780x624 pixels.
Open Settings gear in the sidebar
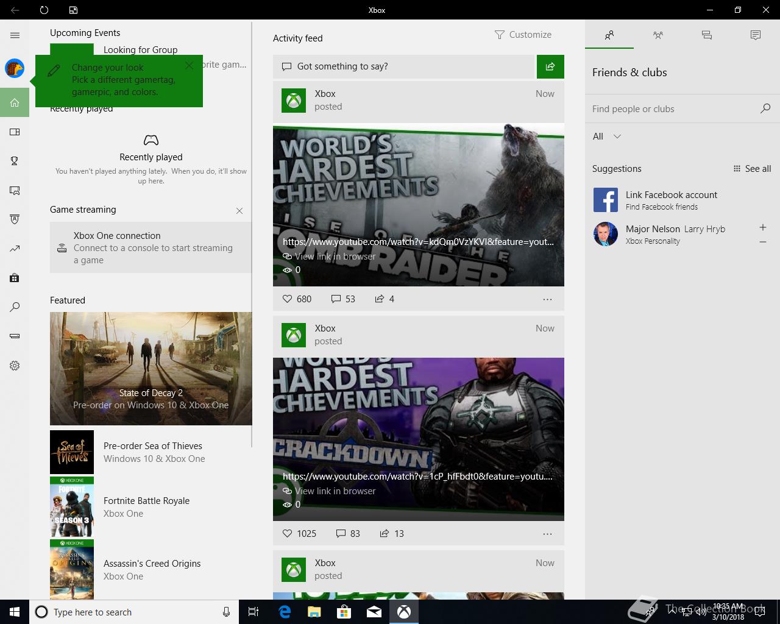pyautogui.click(x=15, y=366)
